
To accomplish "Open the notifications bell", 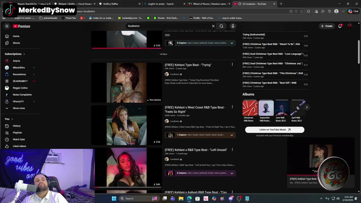I will point(340,26).
